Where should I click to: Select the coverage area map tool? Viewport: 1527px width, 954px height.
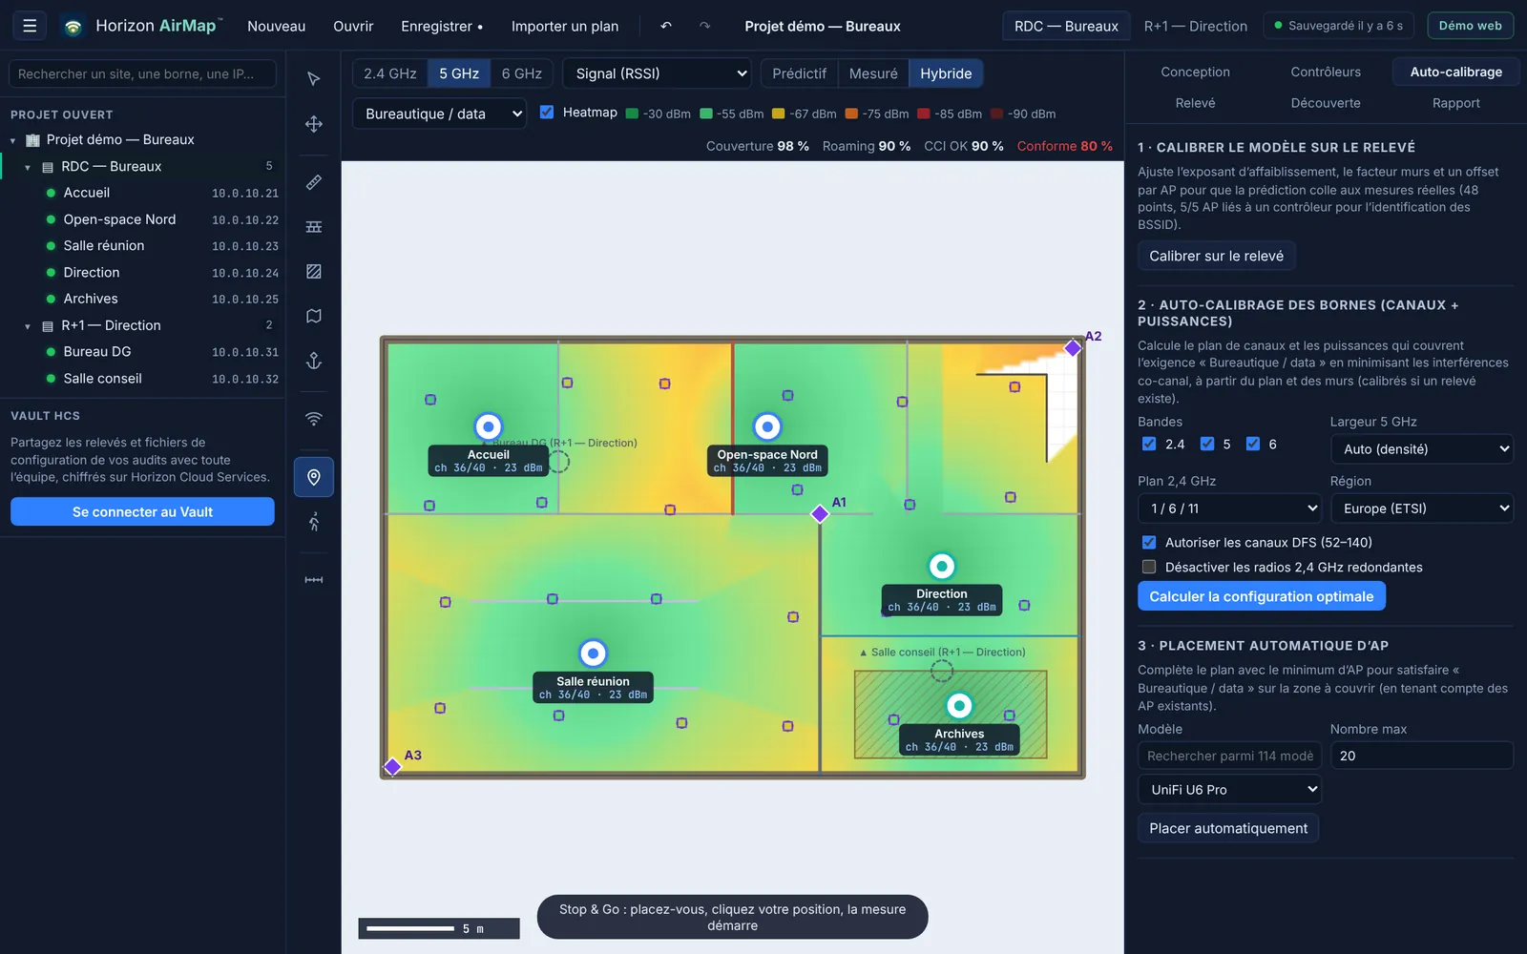(x=314, y=316)
